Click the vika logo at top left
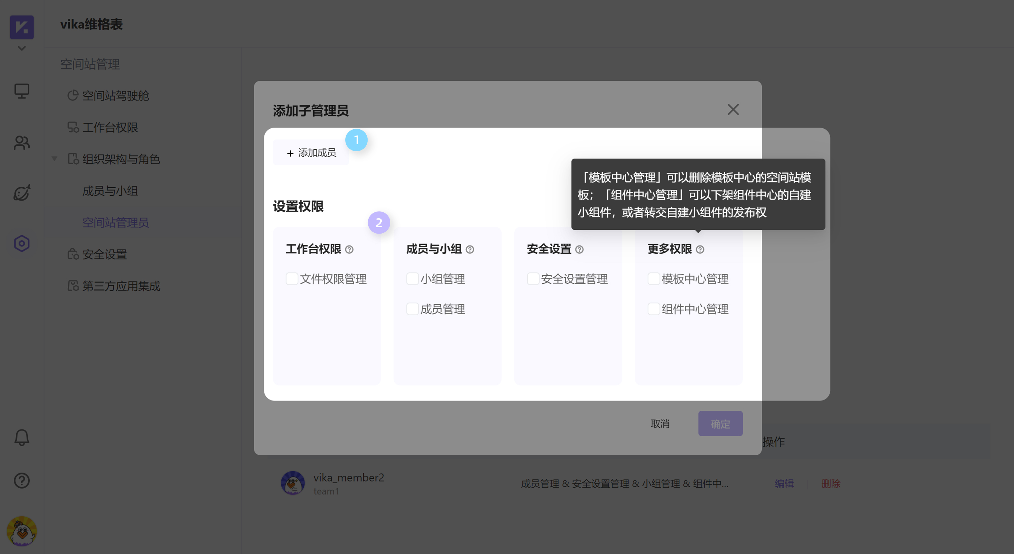 pyautogui.click(x=22, y=27)
